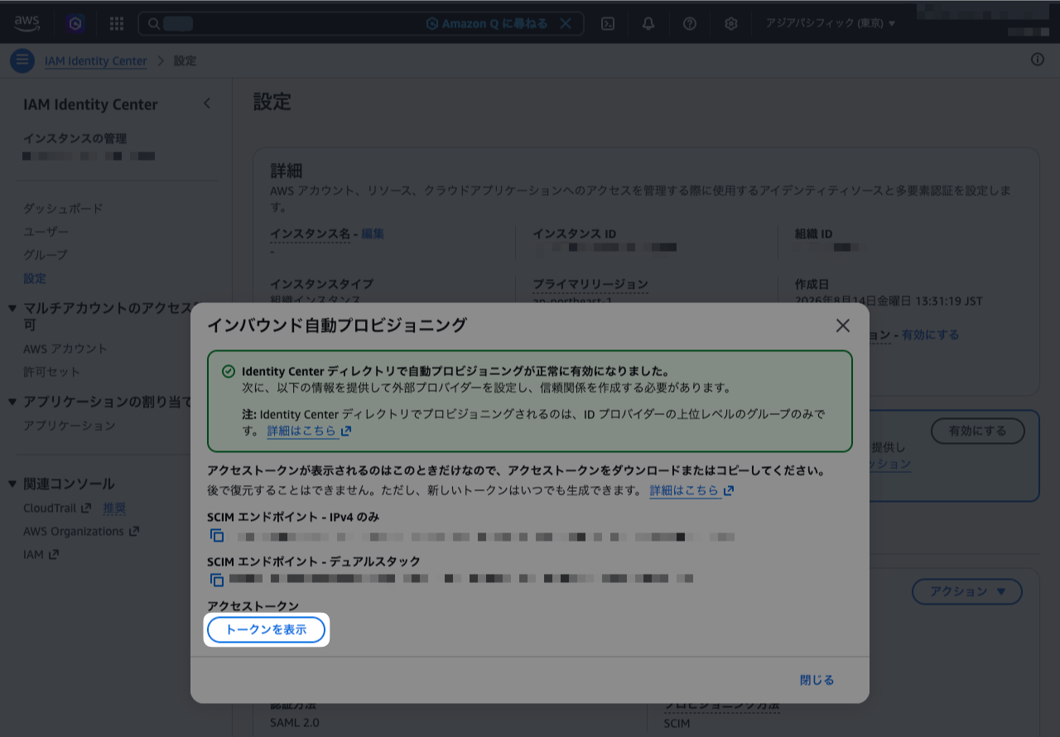Open 詳細はこちら link after token note
1060x737 pixels.
click(x=691, y=490)
